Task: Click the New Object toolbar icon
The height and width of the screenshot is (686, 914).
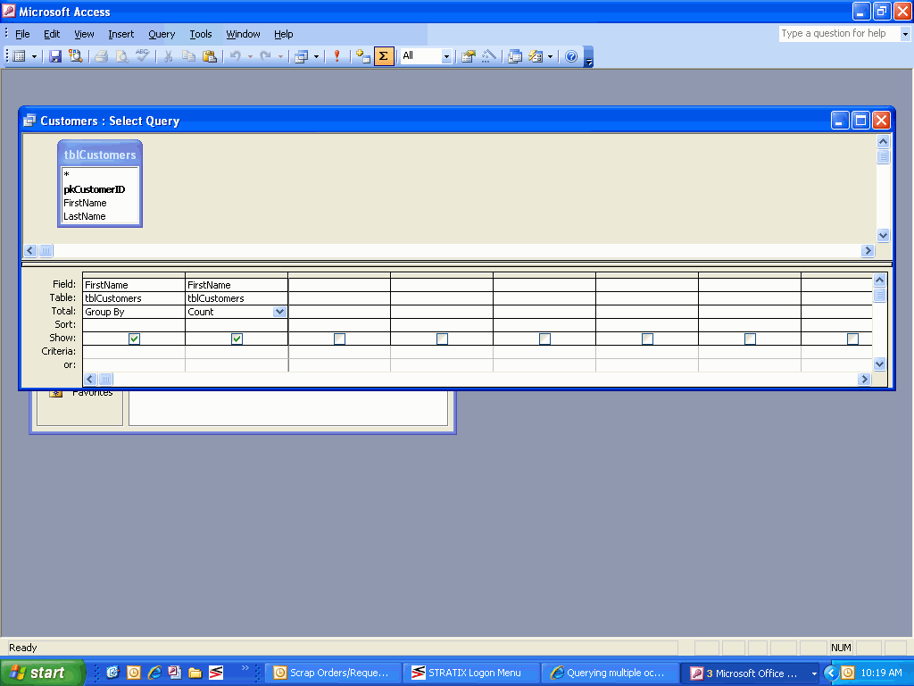Action: click(536, 56)
